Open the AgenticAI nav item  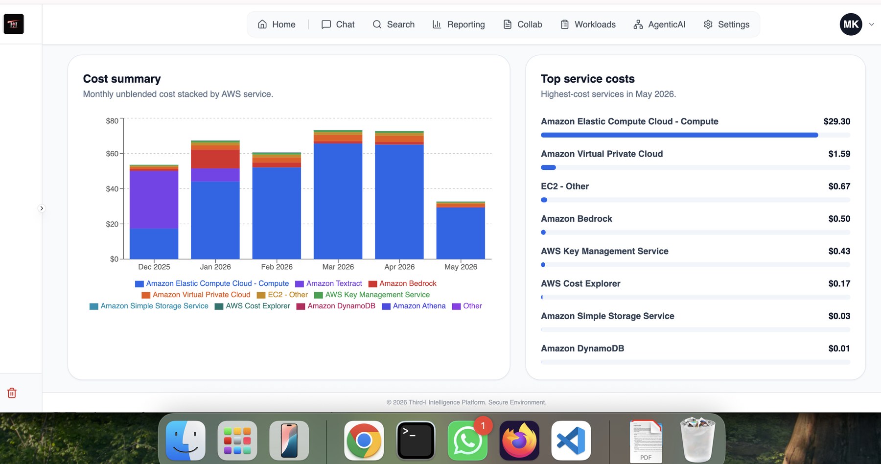pos(659,24)
